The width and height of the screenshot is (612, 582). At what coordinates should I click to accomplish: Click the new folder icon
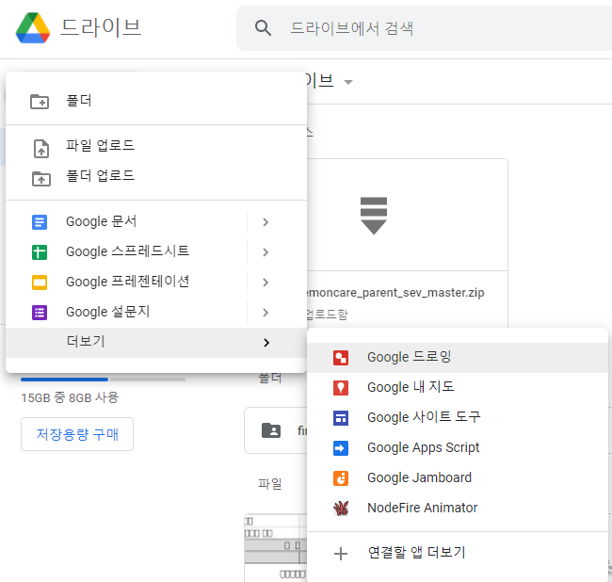coord(40,102)
